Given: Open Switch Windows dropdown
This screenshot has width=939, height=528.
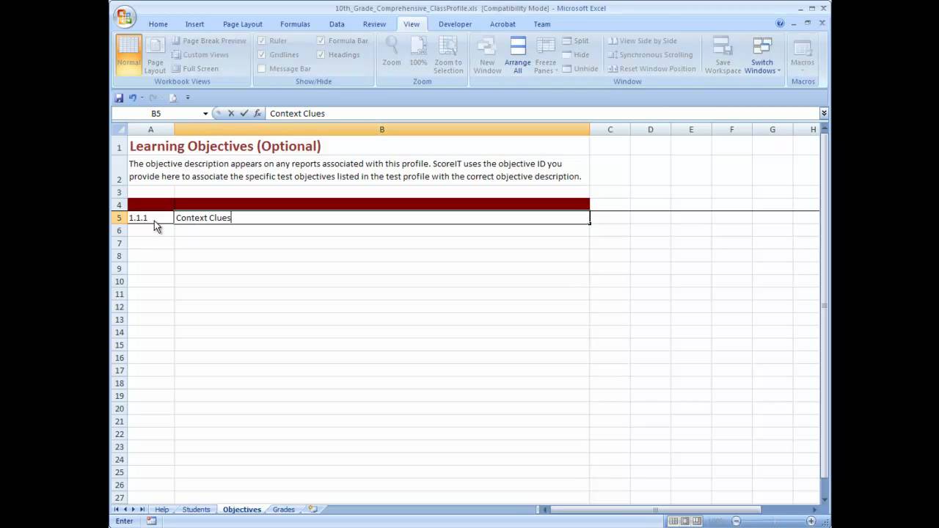Looking at the screenshot, I should (763, 54).
